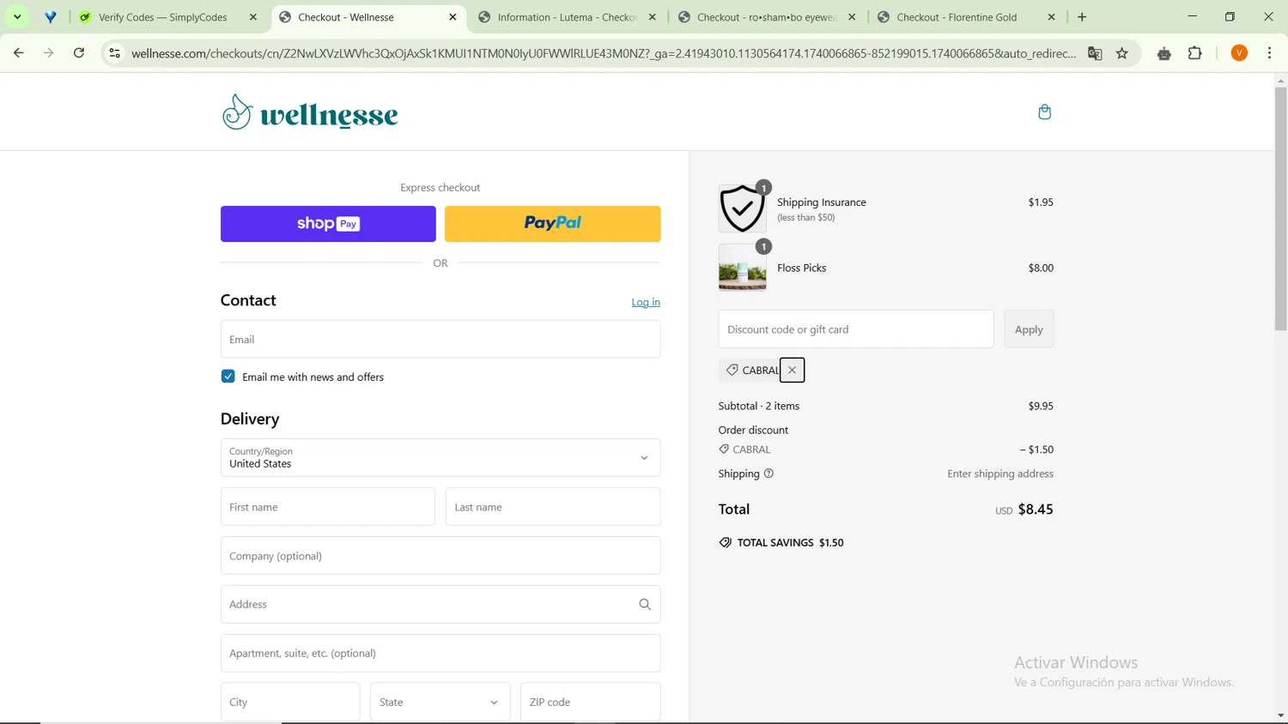Switch to Information - Lutema checkout tab

tap(567, 17)
